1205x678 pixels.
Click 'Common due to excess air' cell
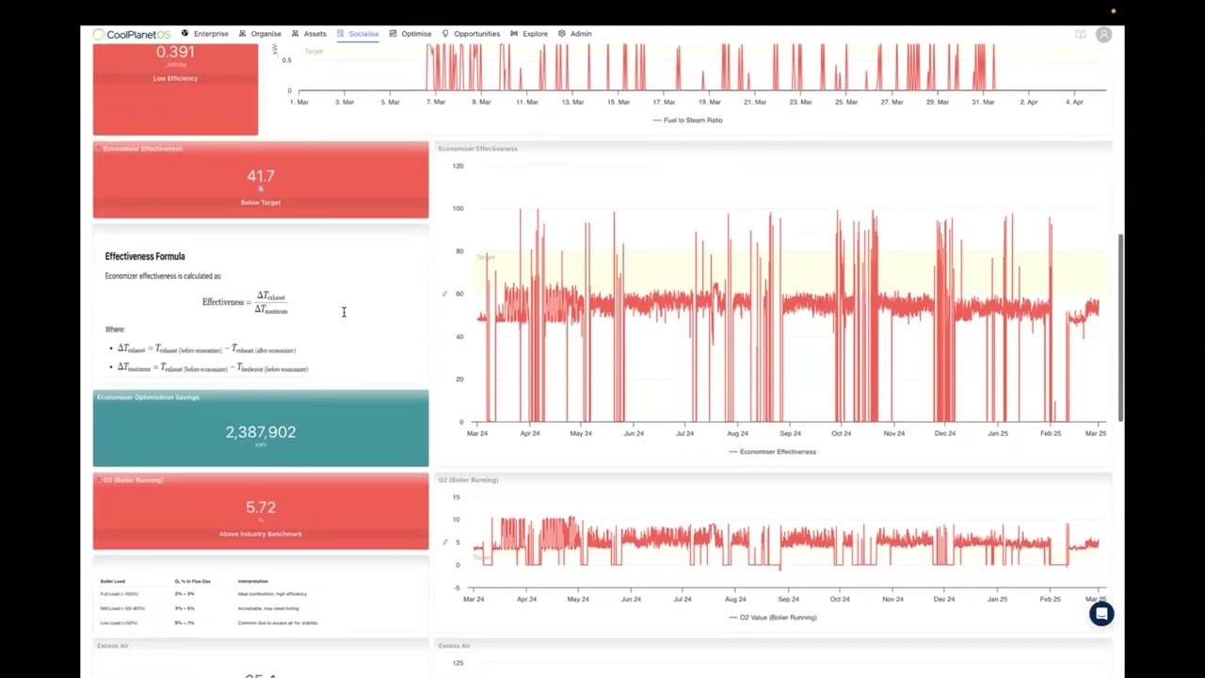278,622
